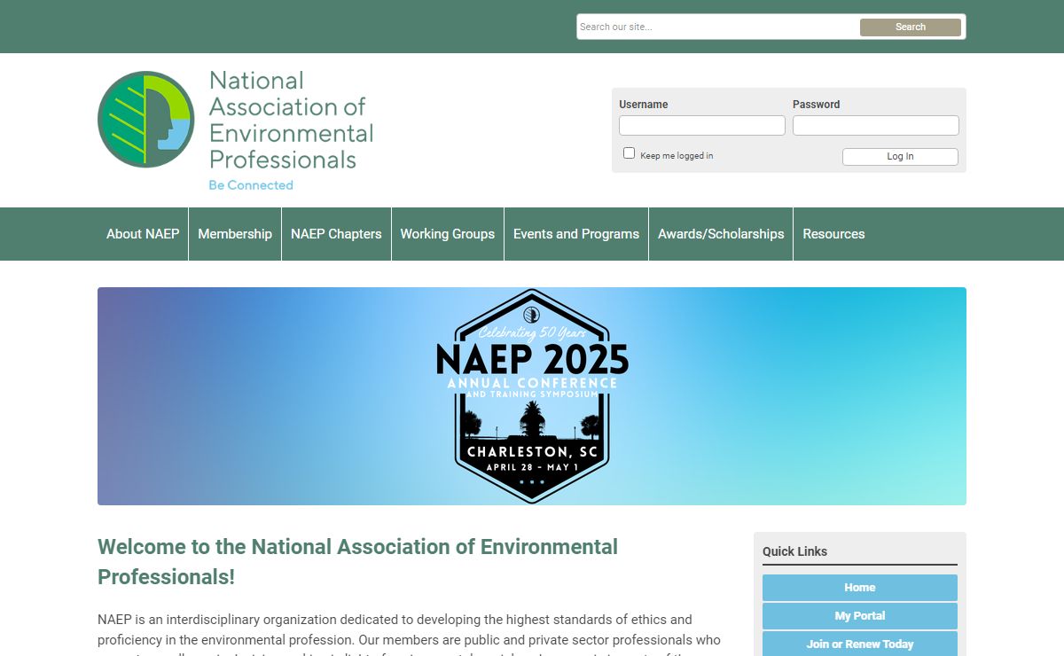1064x656 pixels.
Task: Click the site search input field
Action: pos(718,27)
